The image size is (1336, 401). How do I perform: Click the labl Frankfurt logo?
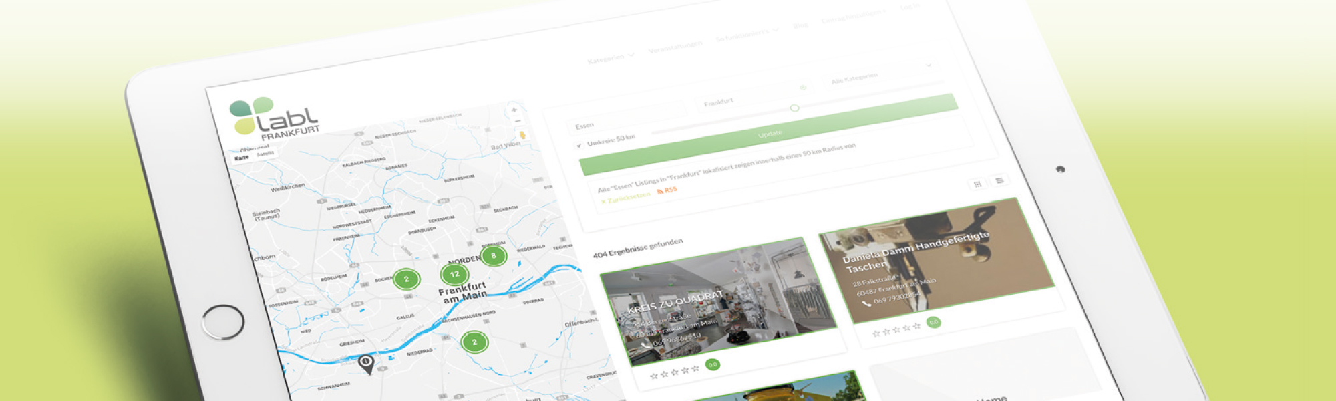pos(275,118)
